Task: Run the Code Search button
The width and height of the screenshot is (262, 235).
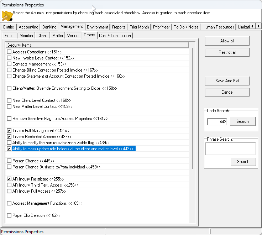Action: (242, 121)
